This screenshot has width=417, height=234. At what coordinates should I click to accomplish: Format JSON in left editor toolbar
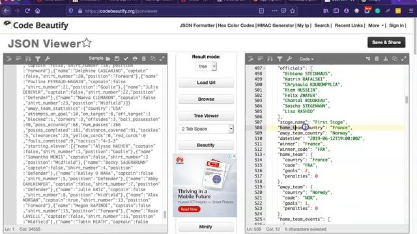8,58
